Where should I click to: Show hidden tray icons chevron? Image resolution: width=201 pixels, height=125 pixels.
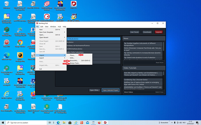pyautogui.click(x=172, y=123)
